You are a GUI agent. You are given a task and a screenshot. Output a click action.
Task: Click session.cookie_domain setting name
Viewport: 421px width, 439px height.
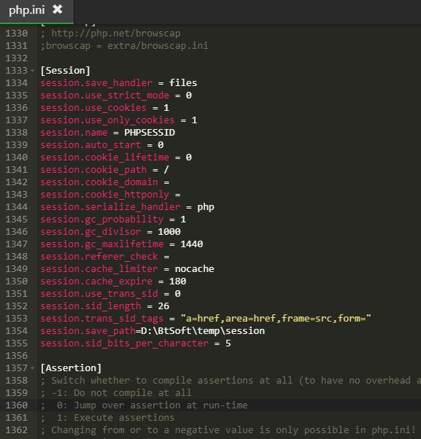click(x=99, y=182)
